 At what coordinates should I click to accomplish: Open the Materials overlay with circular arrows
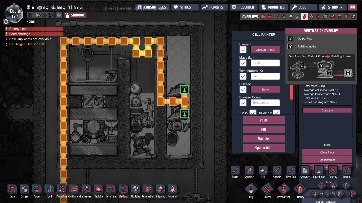pyautogui.click(x=284, y=17)
